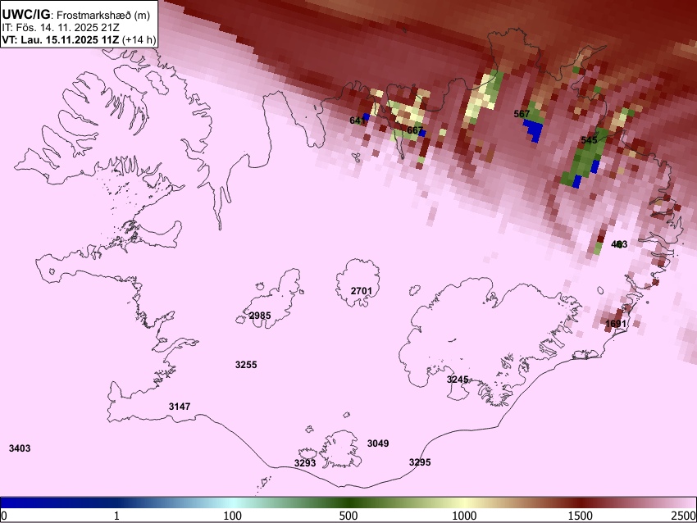Click the 1000 tick on the color scale
Viewport: 697px width, 523px height.
point(464,516)
